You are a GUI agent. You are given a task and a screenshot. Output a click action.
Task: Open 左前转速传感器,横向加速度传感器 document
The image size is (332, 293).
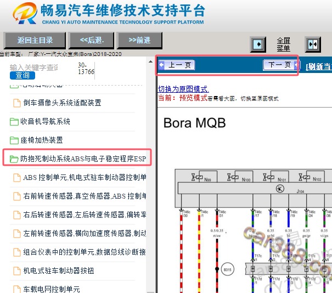point(85,233)
